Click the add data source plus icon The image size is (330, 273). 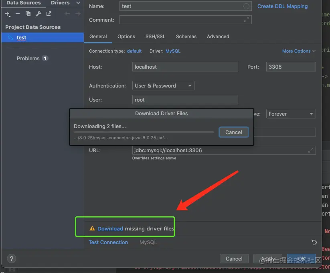[8, 14]
